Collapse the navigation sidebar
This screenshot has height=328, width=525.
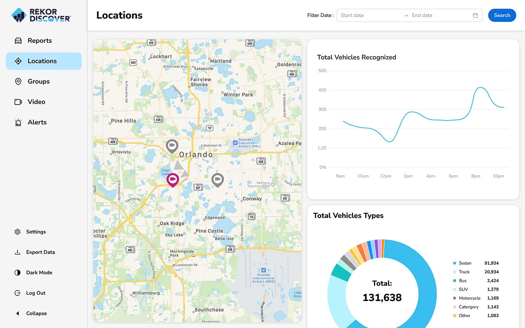coord(17,313)
